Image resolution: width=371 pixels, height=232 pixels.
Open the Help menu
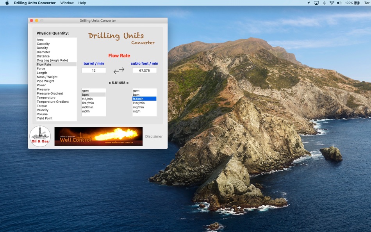point(82,3)
